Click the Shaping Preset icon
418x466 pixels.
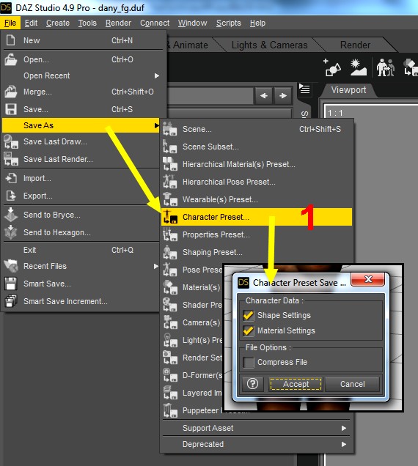[170, 252]
